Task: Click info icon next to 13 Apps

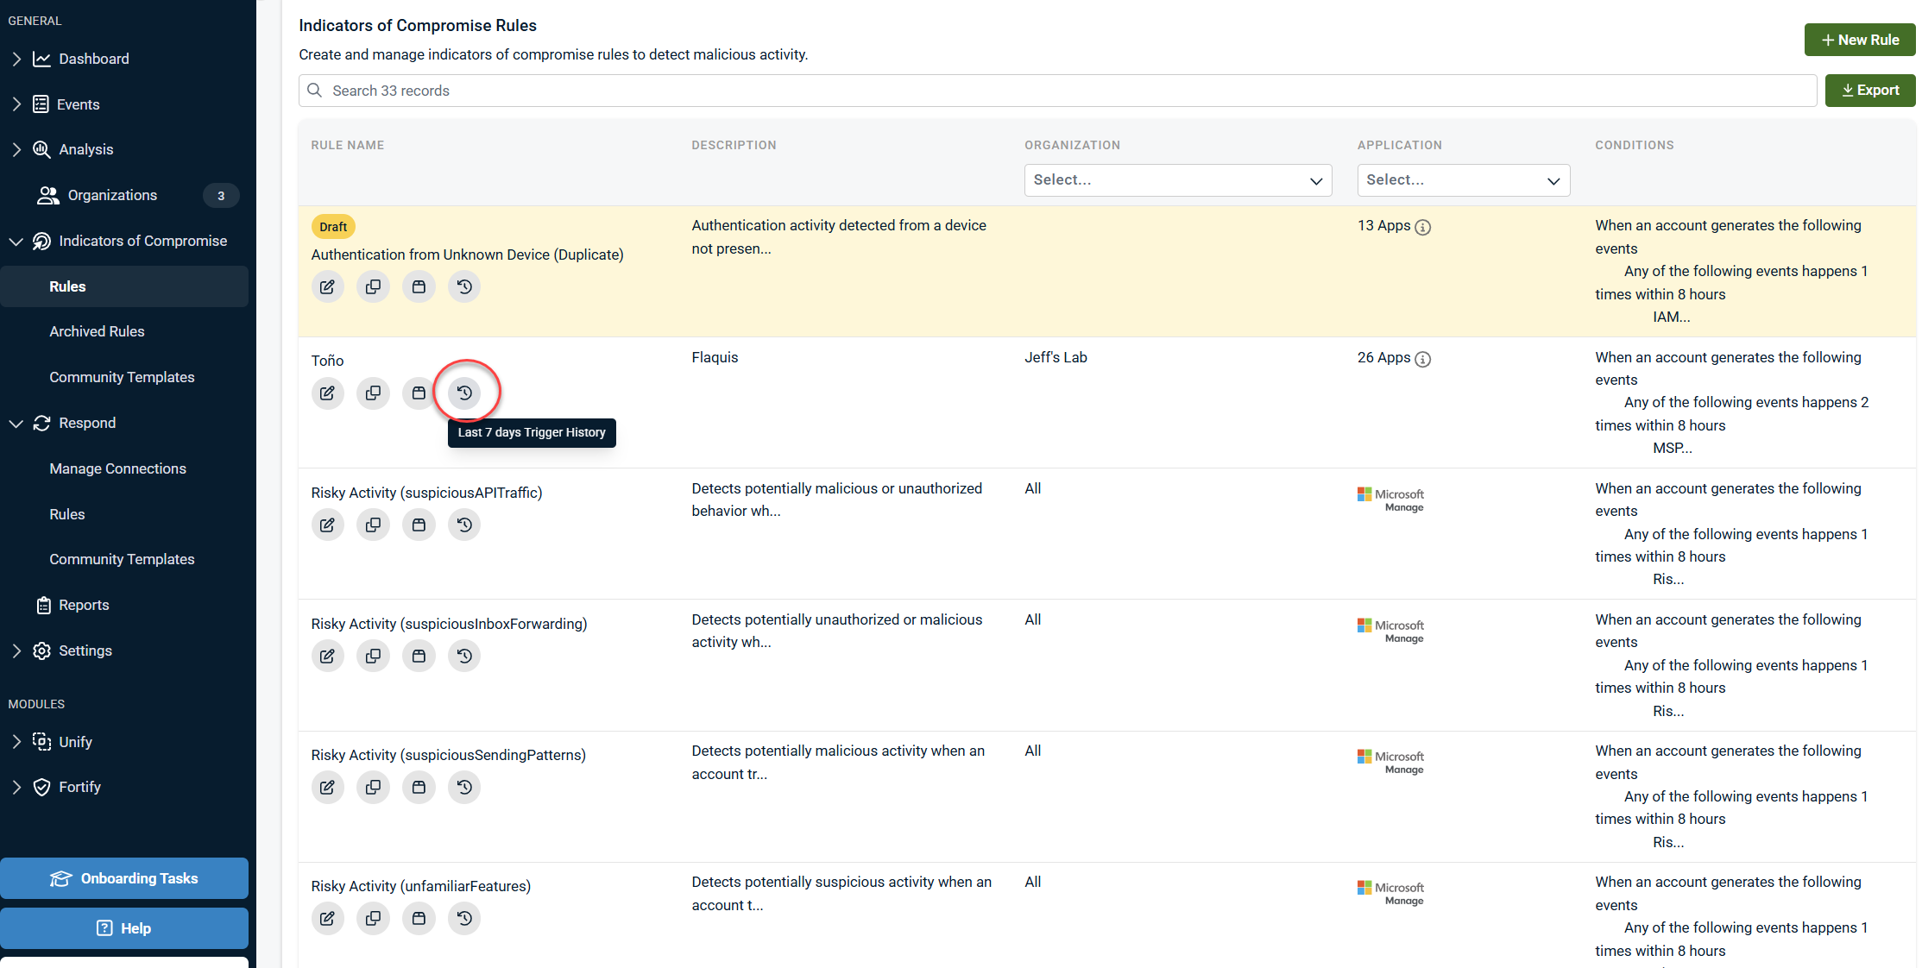Action: [x=1423, y=227]
